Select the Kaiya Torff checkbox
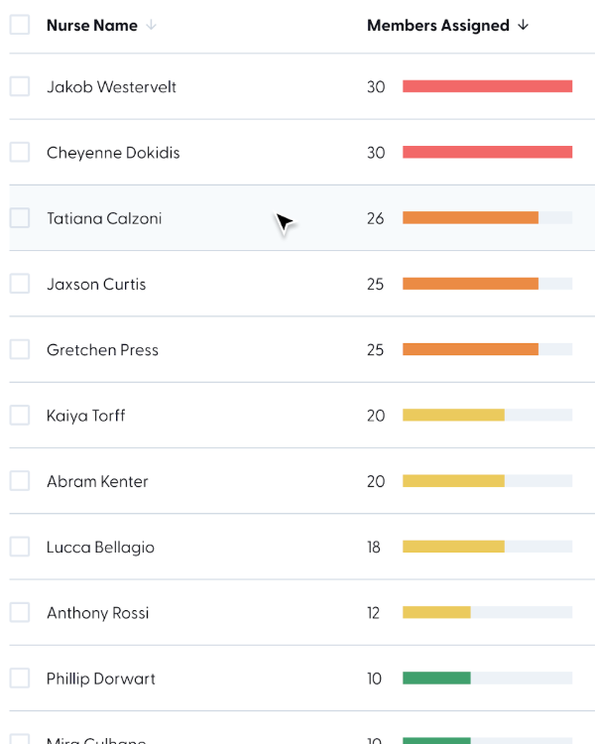 tap(20, 415)
